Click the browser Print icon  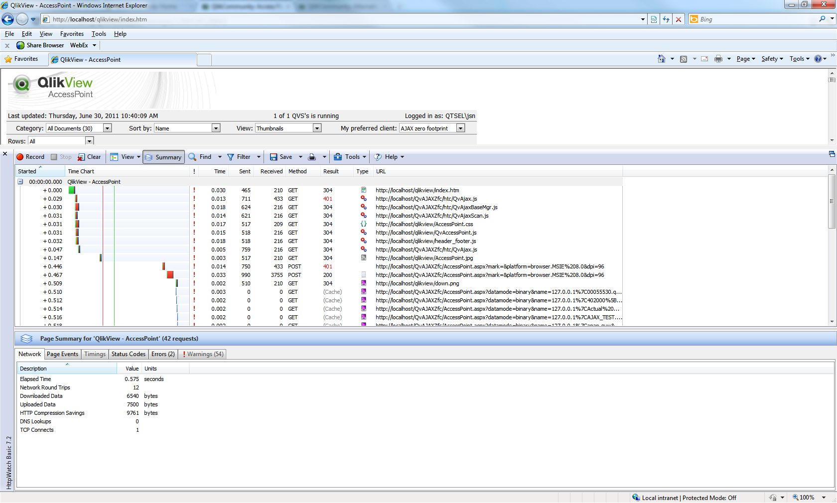(718, 59)
